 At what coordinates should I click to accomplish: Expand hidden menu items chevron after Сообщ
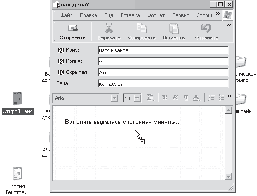click(218, 13)
